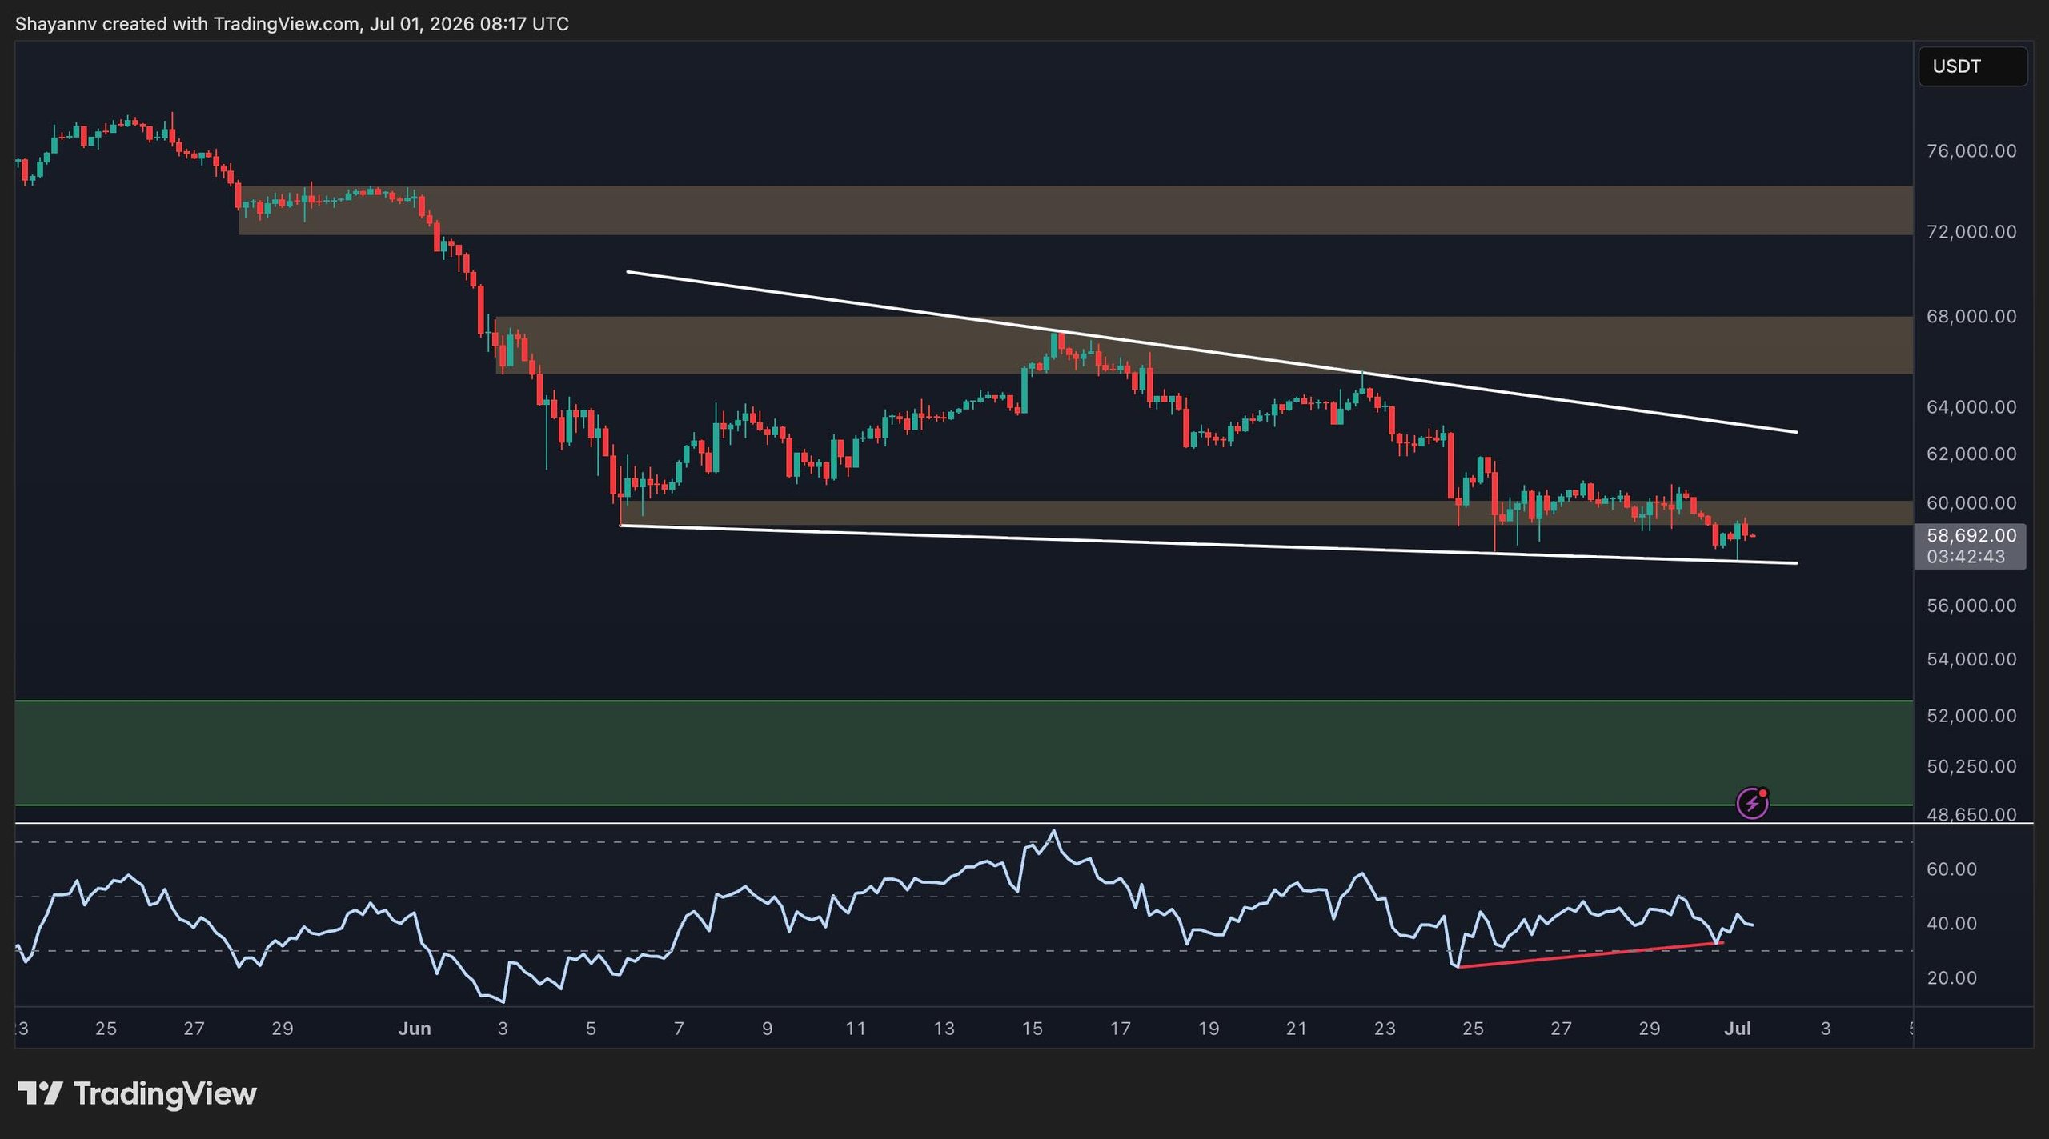Click the 54,000.00 price axis label
Image resolution: width=2049 pixels, height=1139 pixels.
1971,660
